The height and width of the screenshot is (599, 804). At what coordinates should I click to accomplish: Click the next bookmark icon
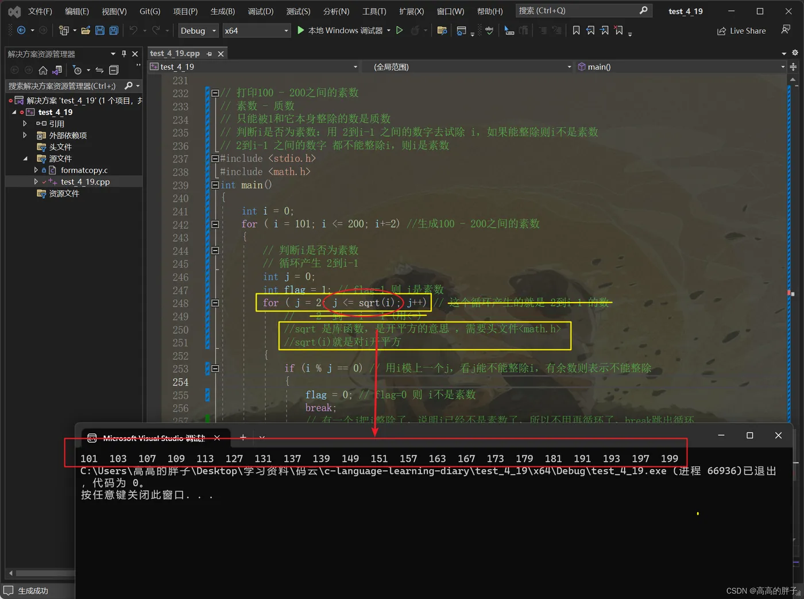point(605,30)
